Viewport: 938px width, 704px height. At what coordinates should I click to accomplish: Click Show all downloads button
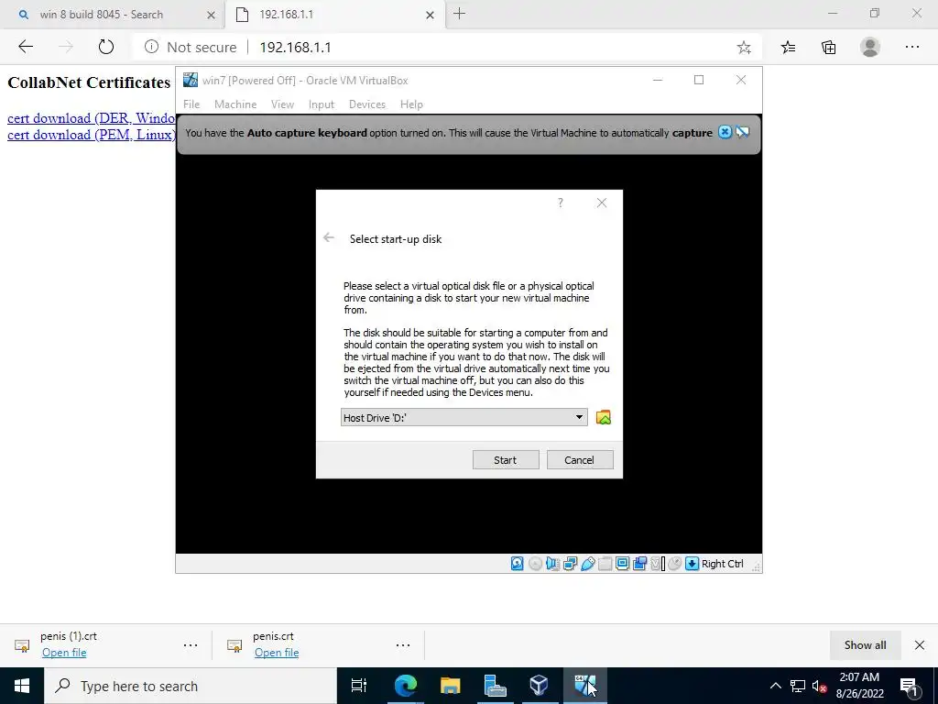pos(865,644)
